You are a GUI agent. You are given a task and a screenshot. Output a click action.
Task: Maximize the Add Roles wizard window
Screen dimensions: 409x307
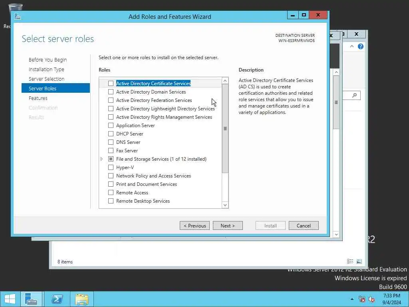(x=304, y=15)
